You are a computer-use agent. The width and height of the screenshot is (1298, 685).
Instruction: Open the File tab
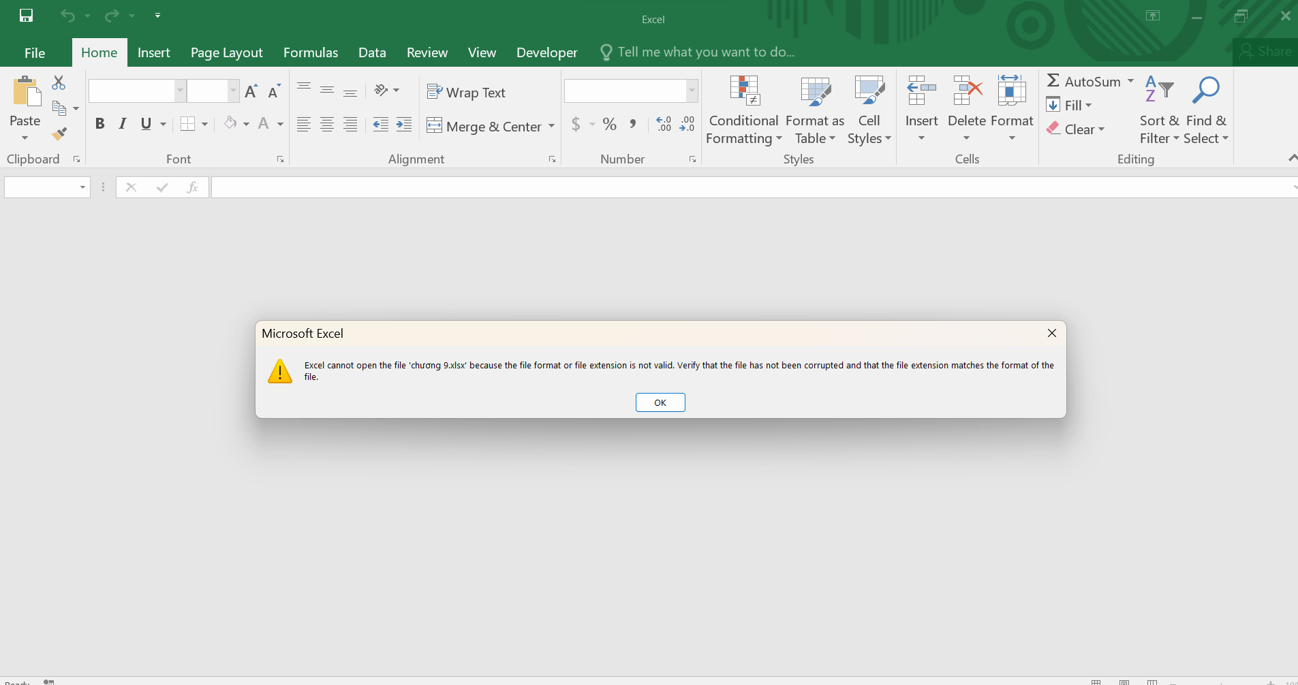35,52
